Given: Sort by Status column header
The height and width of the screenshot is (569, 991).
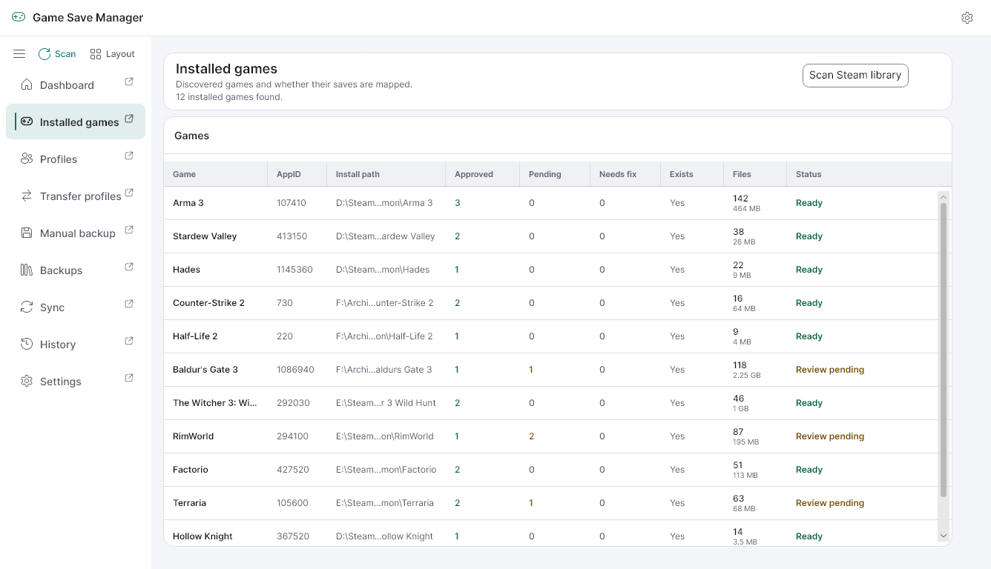Looking at the screenshot, I should point(869,174).
